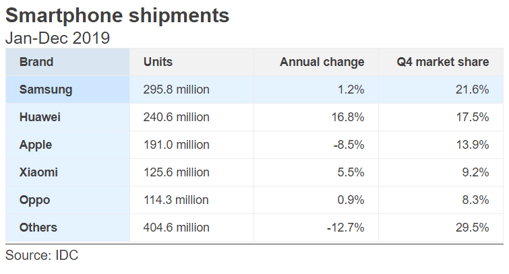The image size is (509, 274).
Task: Select the Xiaomi brand cell
Action: click(38, 172)
